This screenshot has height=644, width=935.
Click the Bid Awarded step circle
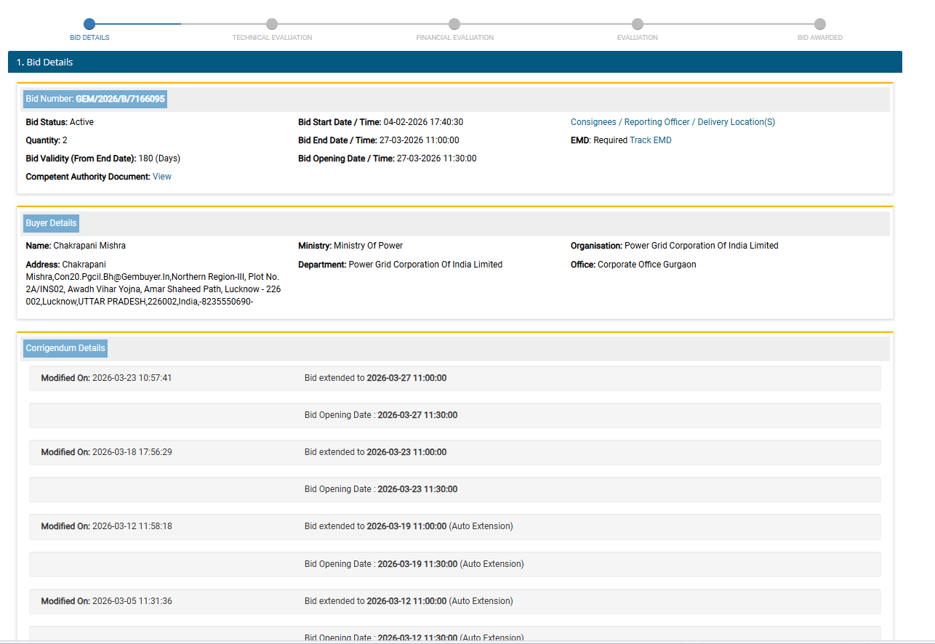pos(820,24)
